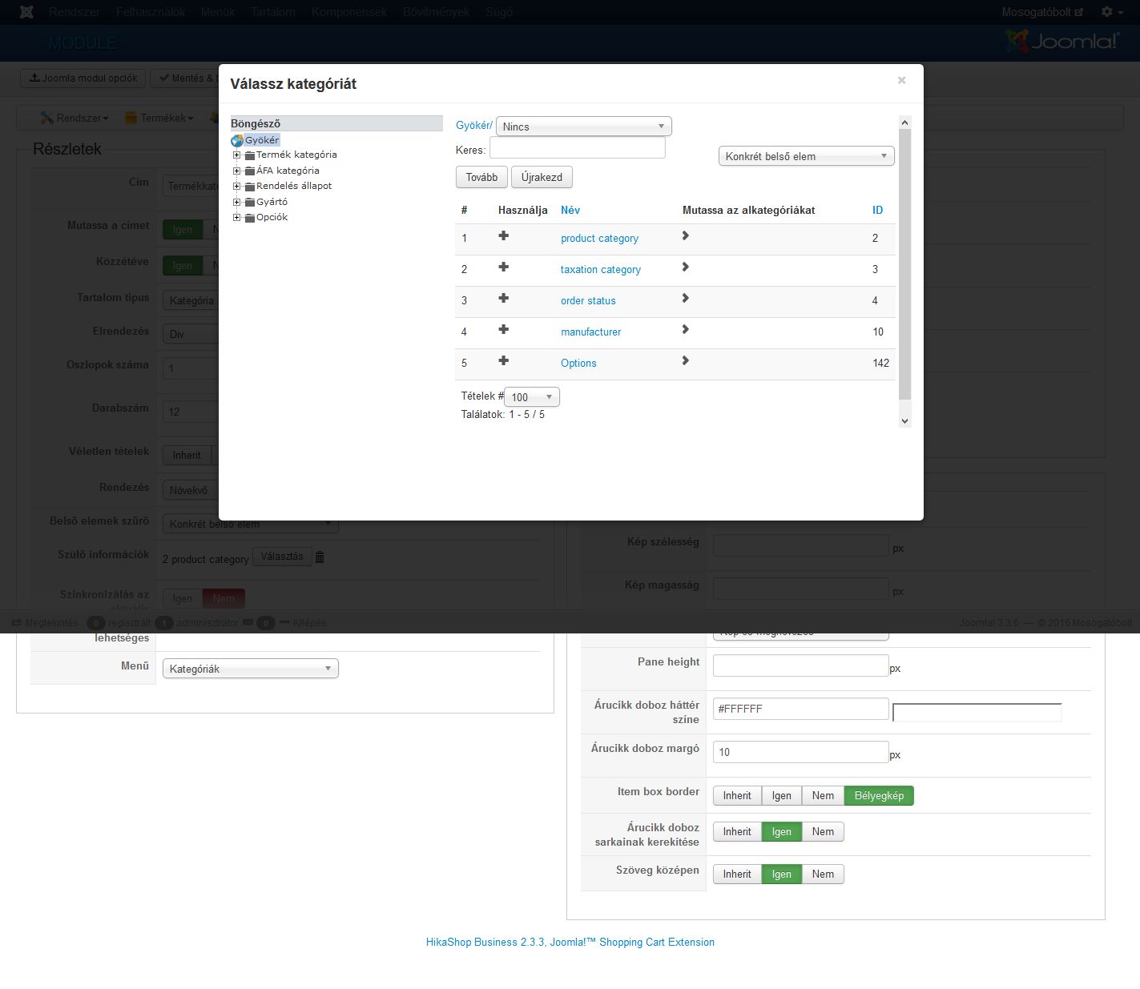Select Opciók in the Böngésző tree
The width and height of the screenshot is (1140, 989).
coord(272,217)
